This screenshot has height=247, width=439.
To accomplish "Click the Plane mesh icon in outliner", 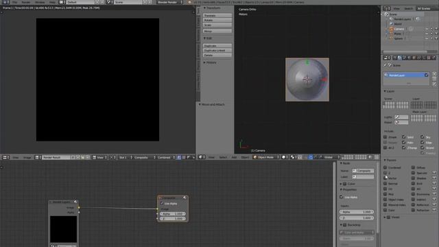I will pos(392,34).
